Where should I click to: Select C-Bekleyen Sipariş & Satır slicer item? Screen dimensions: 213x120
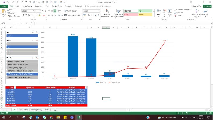point(22,68)
